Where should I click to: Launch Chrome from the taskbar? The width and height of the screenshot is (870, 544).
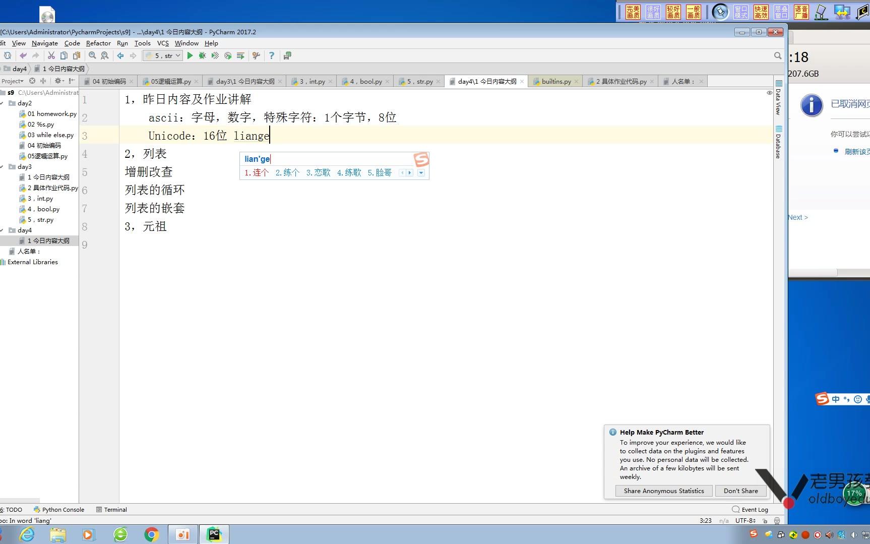(x=151, y=534)
